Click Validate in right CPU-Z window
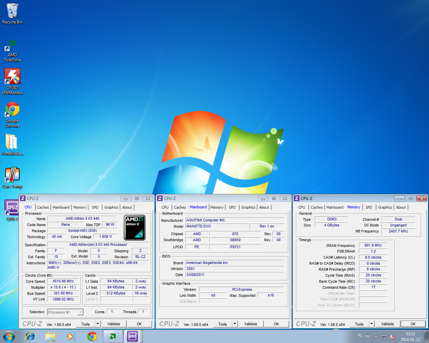This screenshot has width=429, height=343. click(387, 324)
